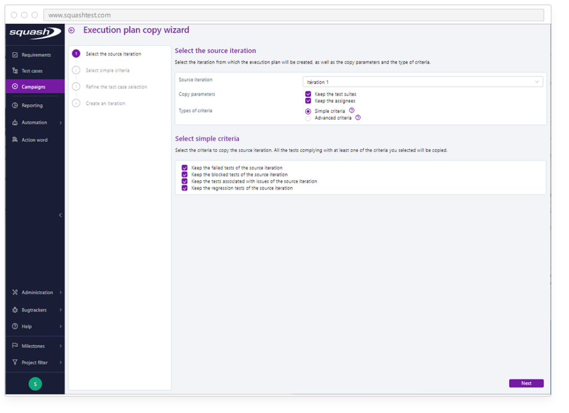The image size is (569, 413).
Task: Expand the Administration submenu chevron
Action: [x=61, y=292]
